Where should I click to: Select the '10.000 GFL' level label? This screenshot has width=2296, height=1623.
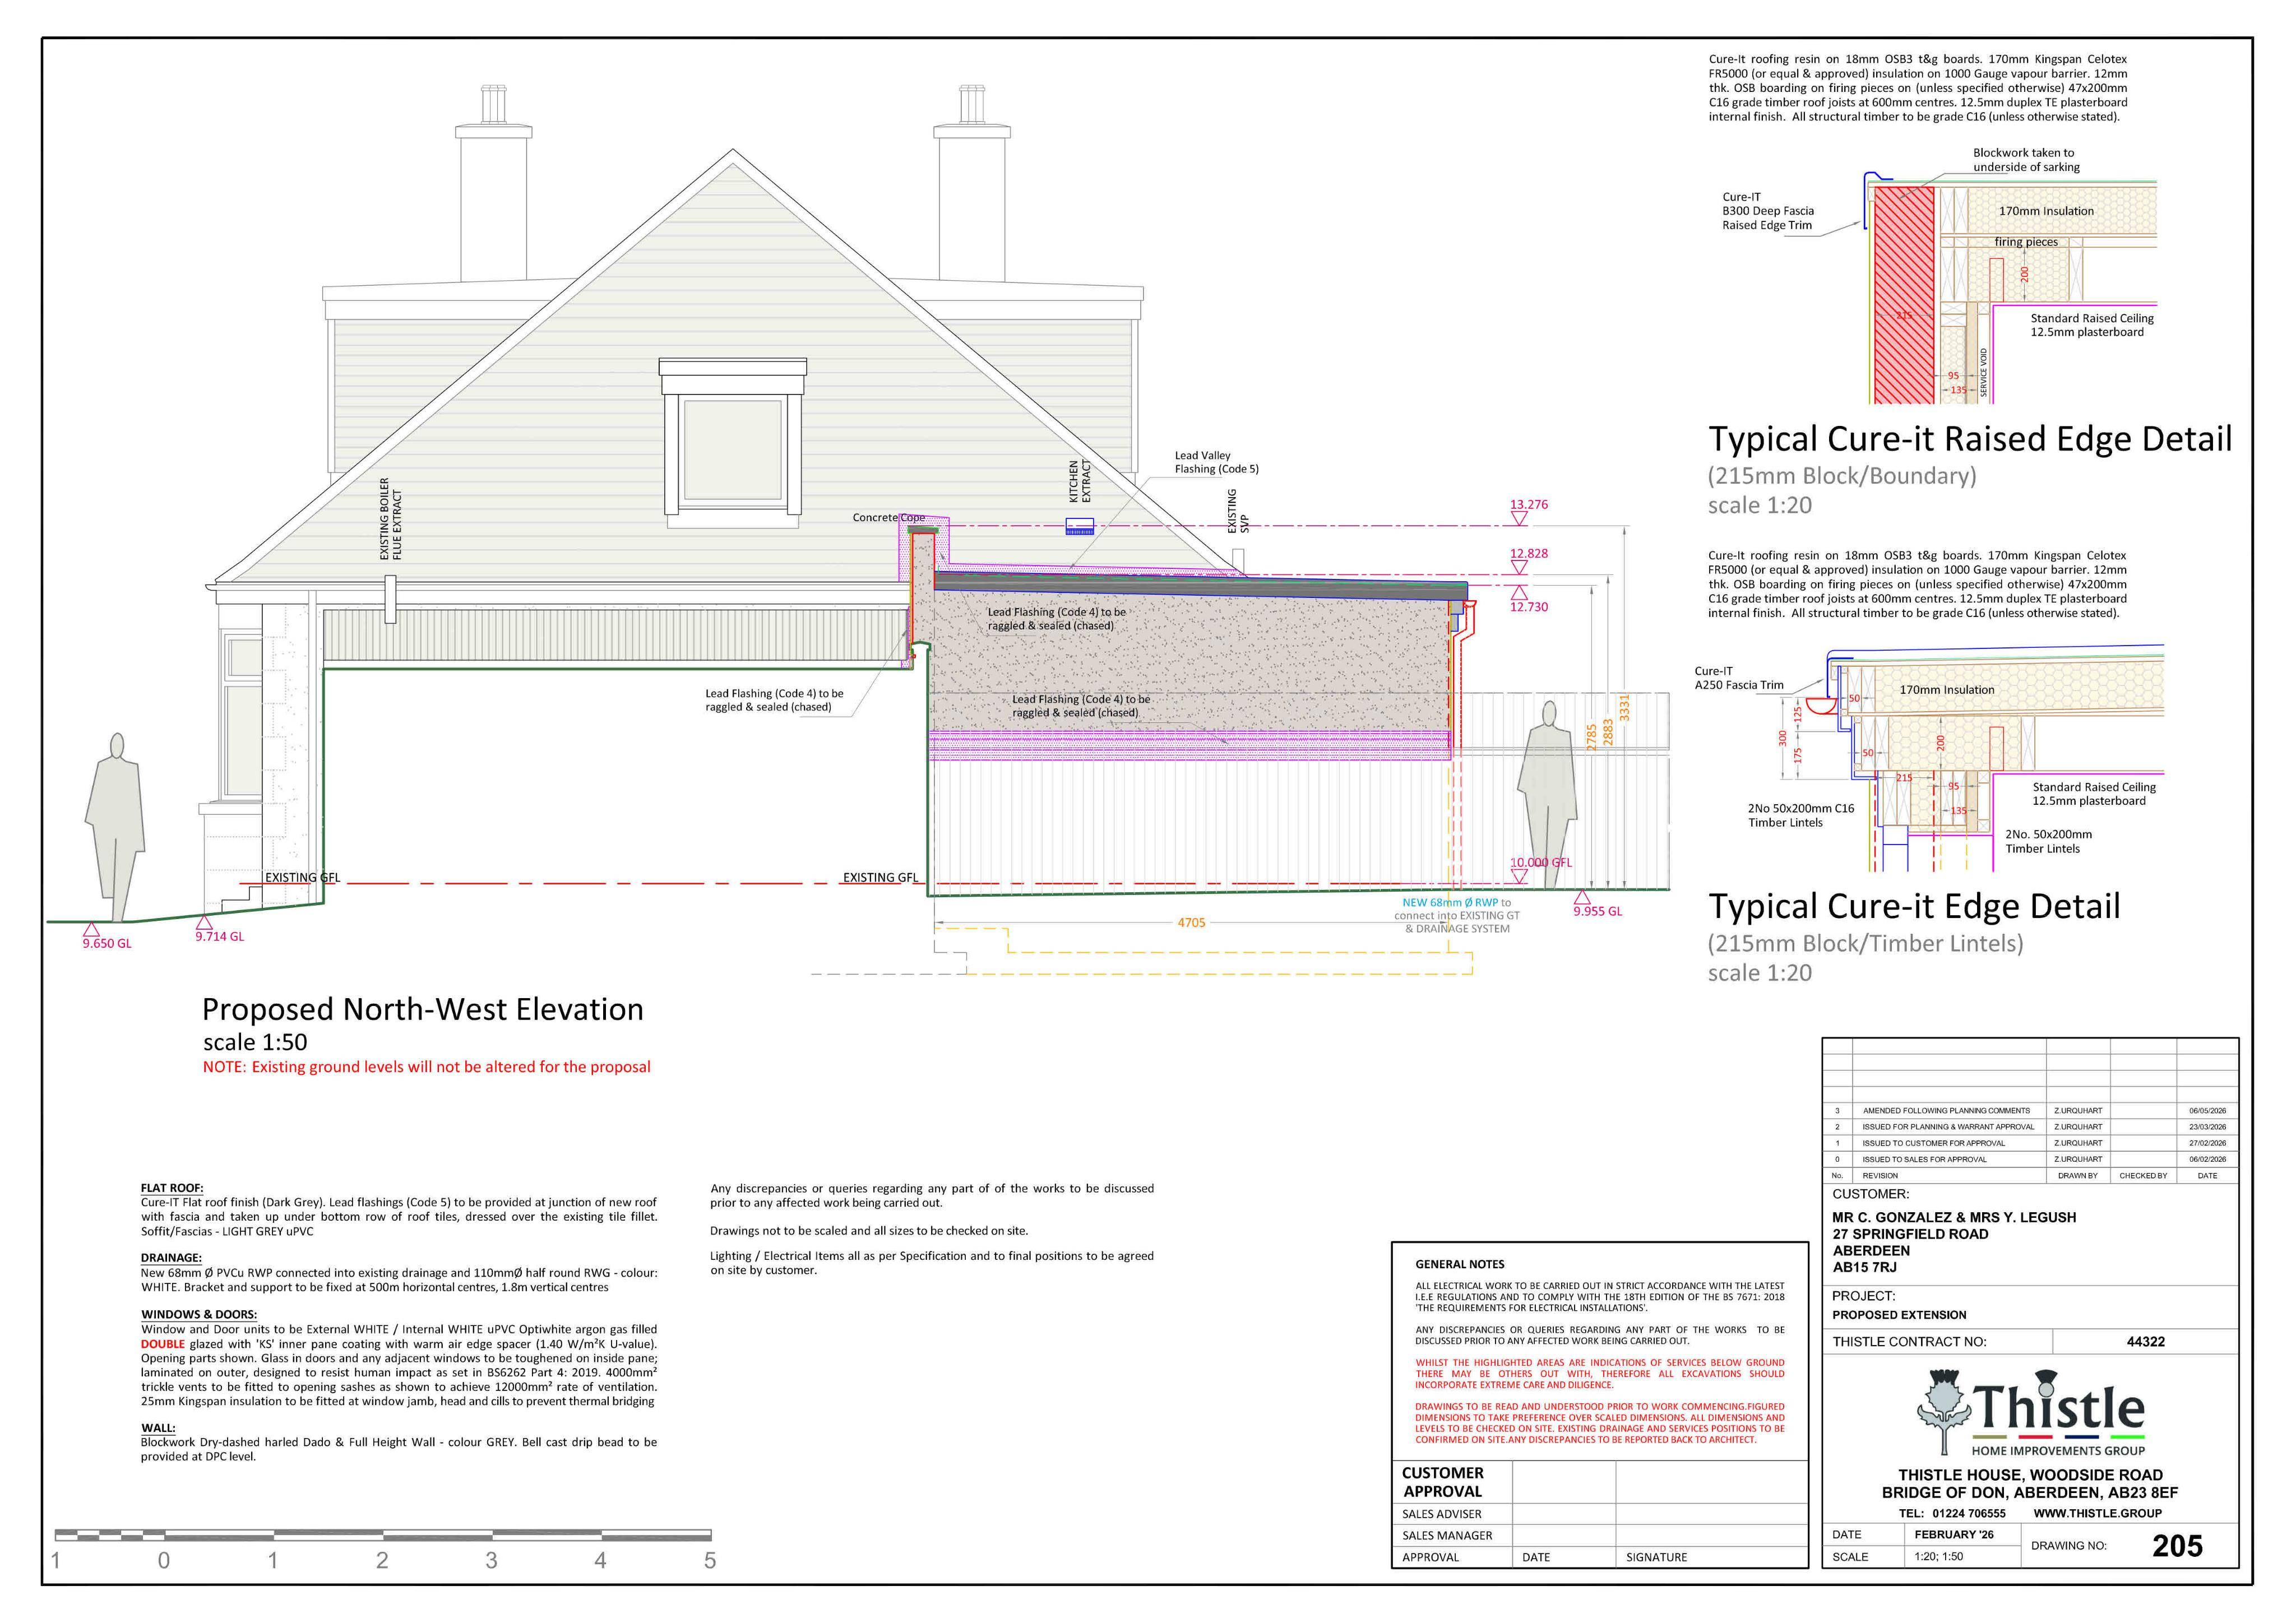pos(1540,862)
